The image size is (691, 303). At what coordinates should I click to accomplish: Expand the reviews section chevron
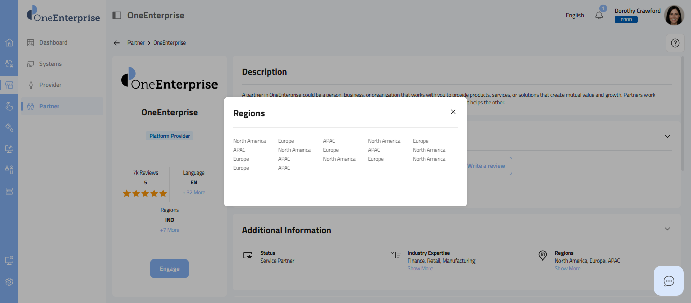667,136
